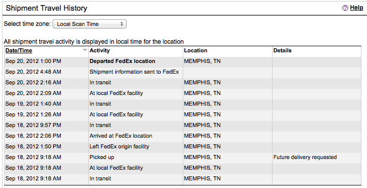Click the Activity column header
The height and width of the screenshot is (188, 367).
click(100, 50)
